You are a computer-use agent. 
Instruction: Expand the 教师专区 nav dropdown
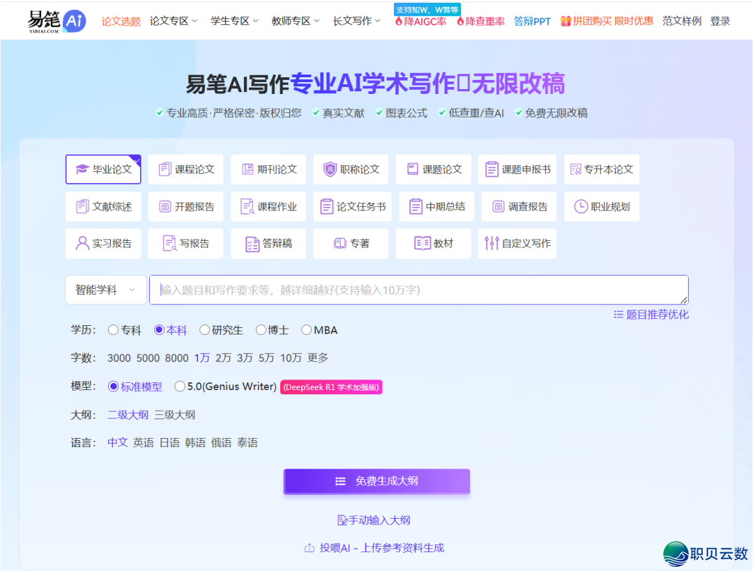(x=296, y=21)
